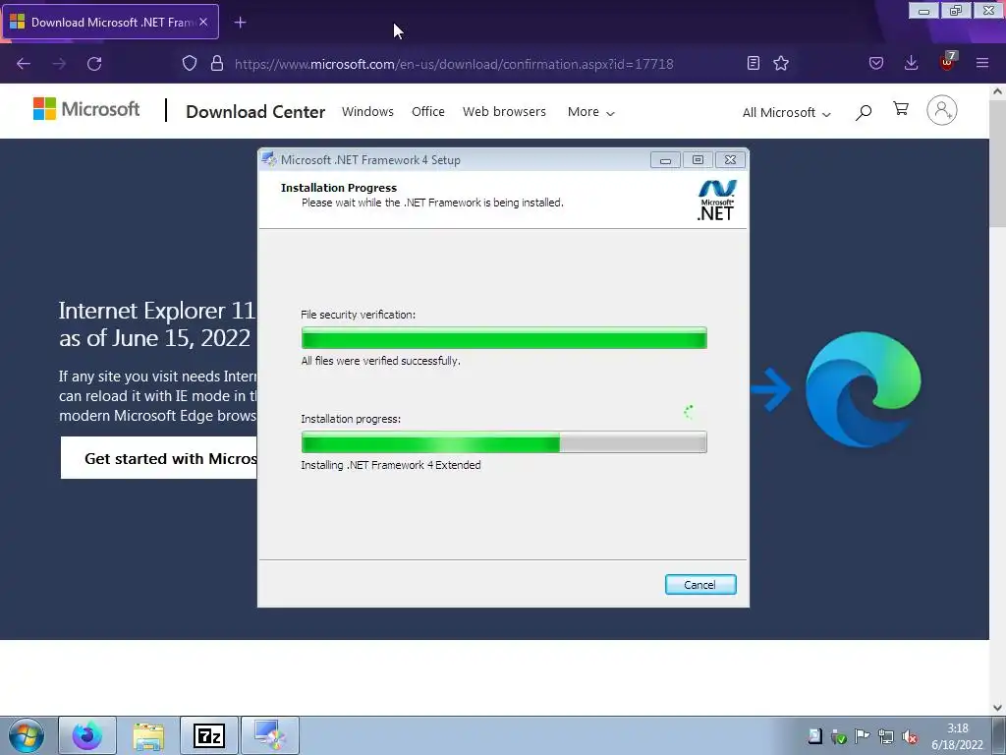Click the uBlock extension icon showing 7

[948, 62]
